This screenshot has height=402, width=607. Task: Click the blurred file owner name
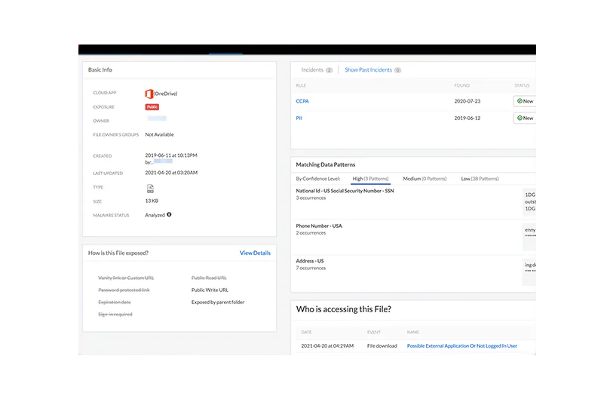point(157,119)
